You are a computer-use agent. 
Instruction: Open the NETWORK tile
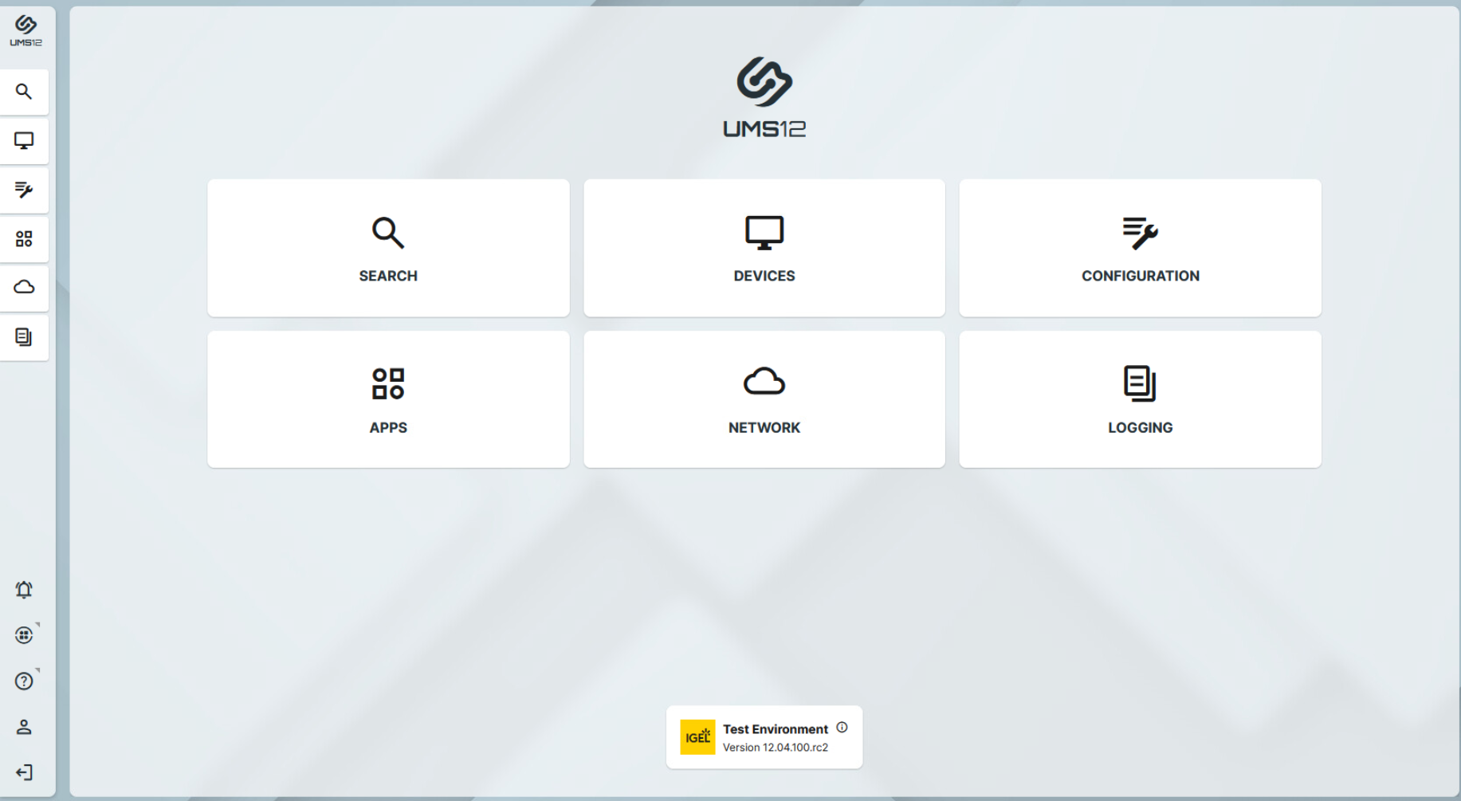pos(764,399)
